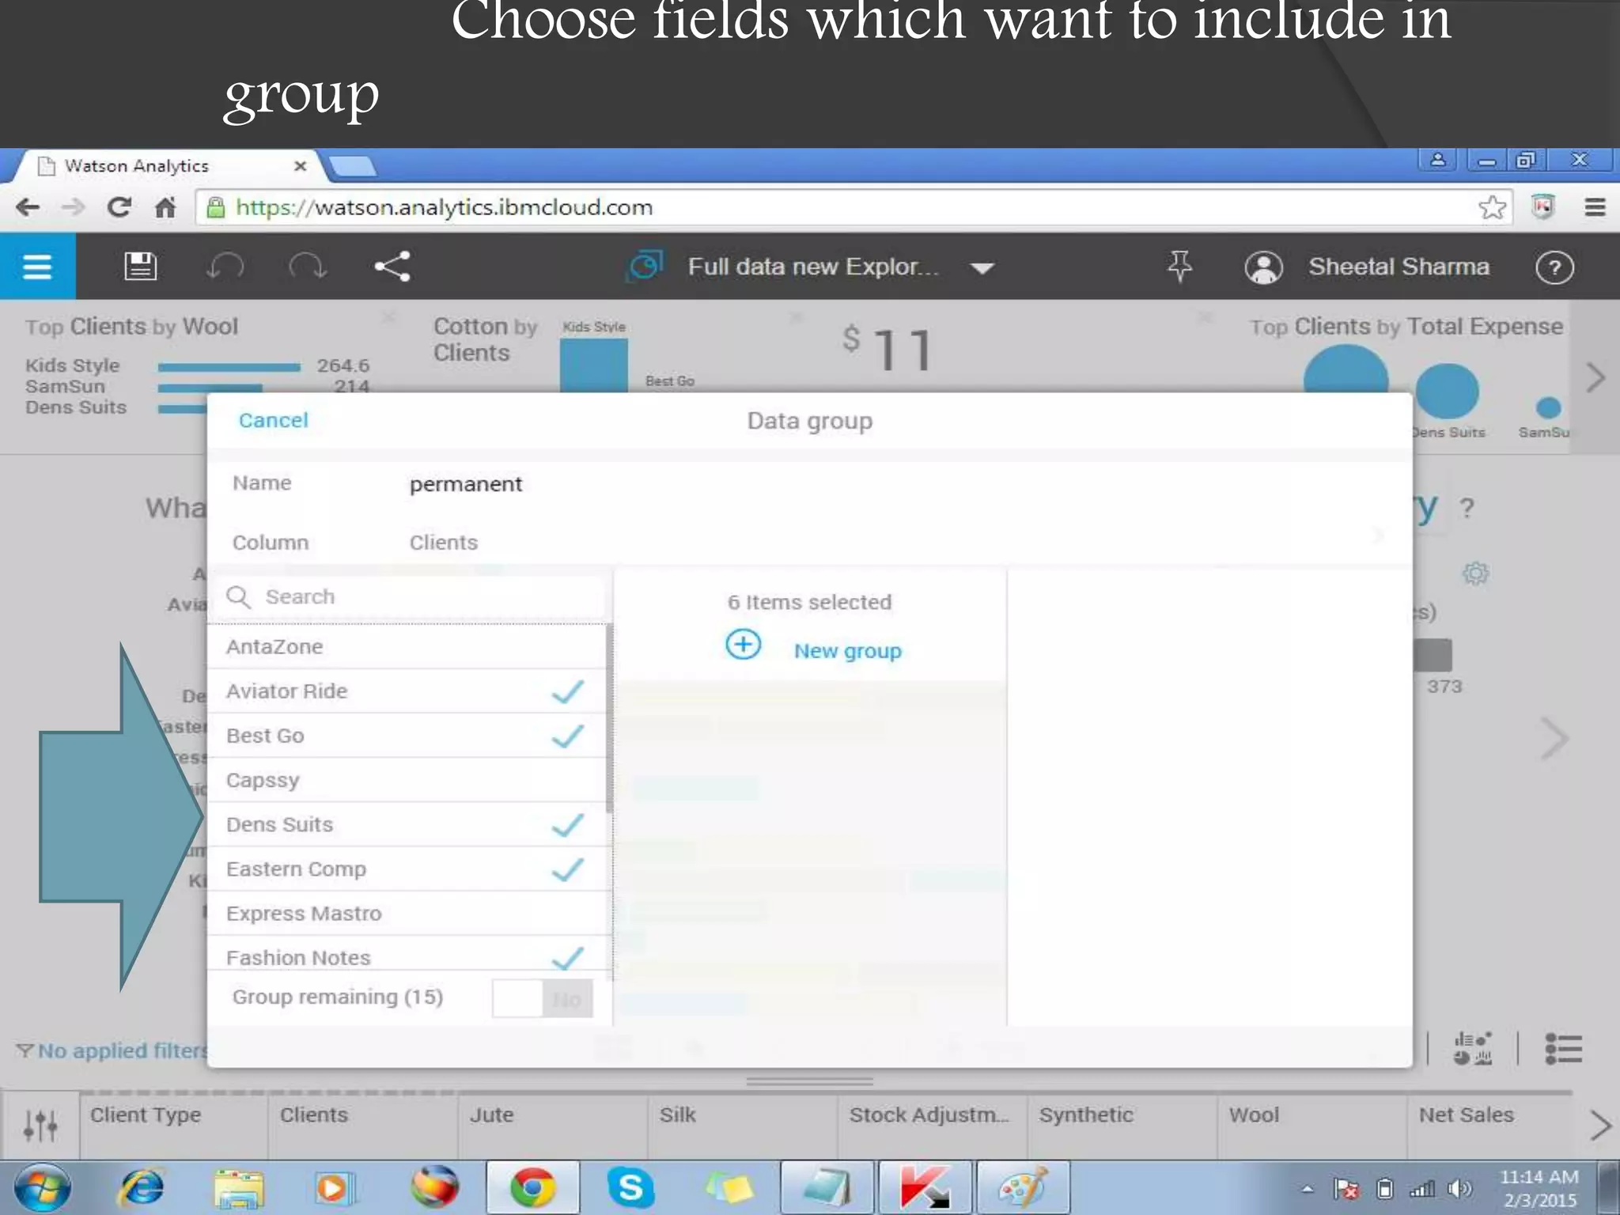1620x1215 pixels.
Task: Open the list view icon at bottom right
Action: click(1563, 1049)
